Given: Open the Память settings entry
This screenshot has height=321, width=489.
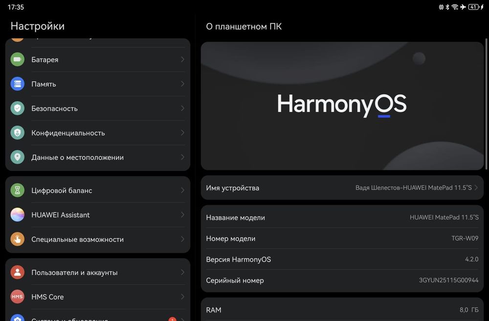Looking at the screenshot, I should coord(98,84).
